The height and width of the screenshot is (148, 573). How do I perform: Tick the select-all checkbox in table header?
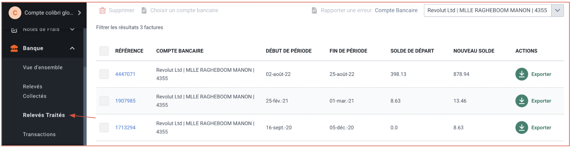(x=104, y=51)
